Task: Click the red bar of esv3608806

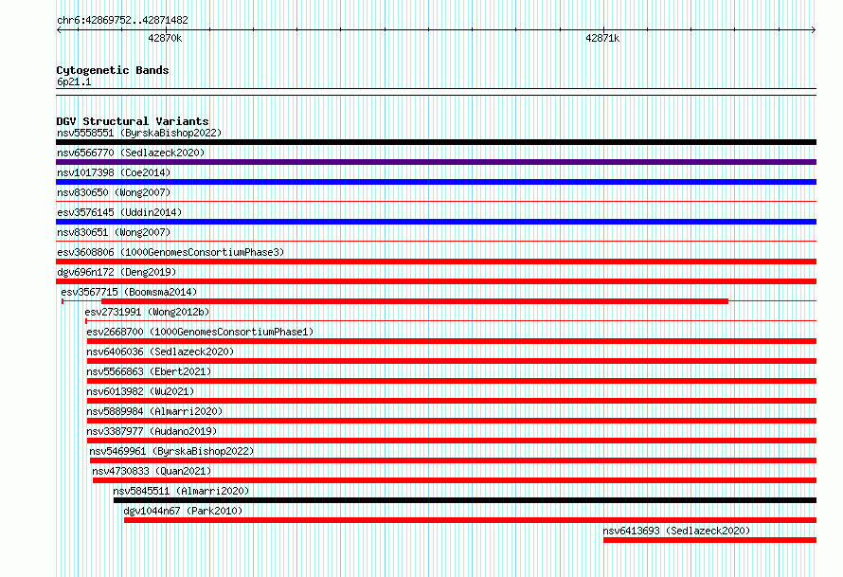Action: [x=436, y=261]
